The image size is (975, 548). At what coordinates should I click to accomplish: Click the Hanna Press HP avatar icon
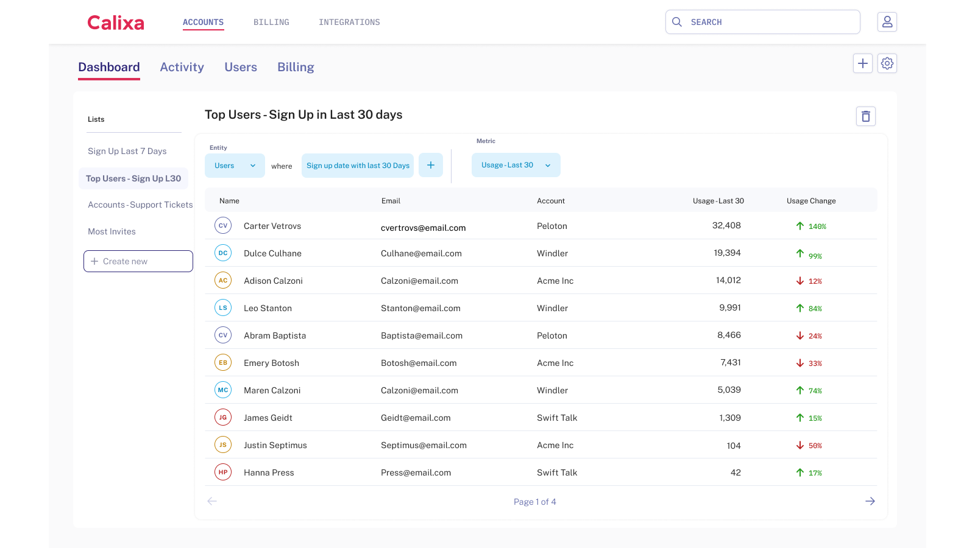tap(223, 472)
